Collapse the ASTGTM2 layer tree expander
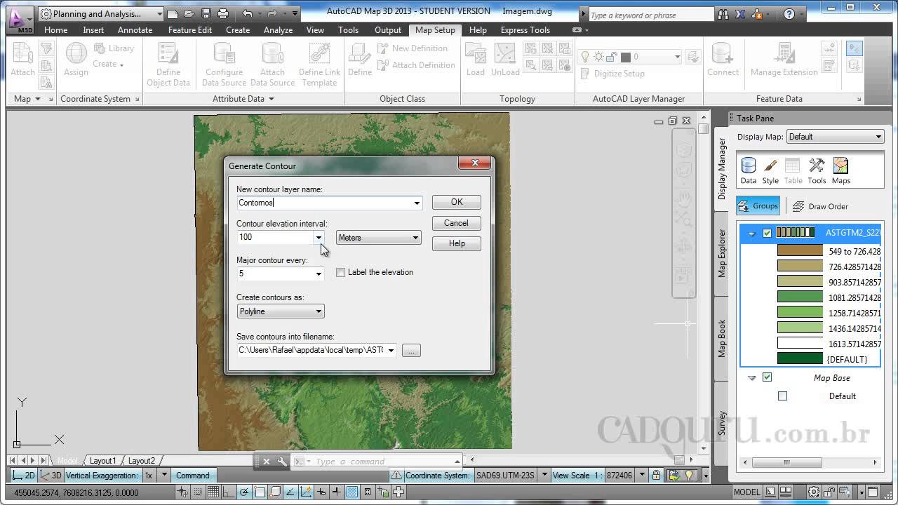This screenshot has height=505, width=898. [751, 234]
